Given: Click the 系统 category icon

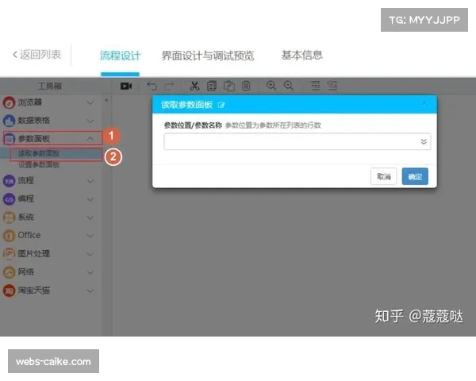Looking at the screenshot, I should pos(9,217).
